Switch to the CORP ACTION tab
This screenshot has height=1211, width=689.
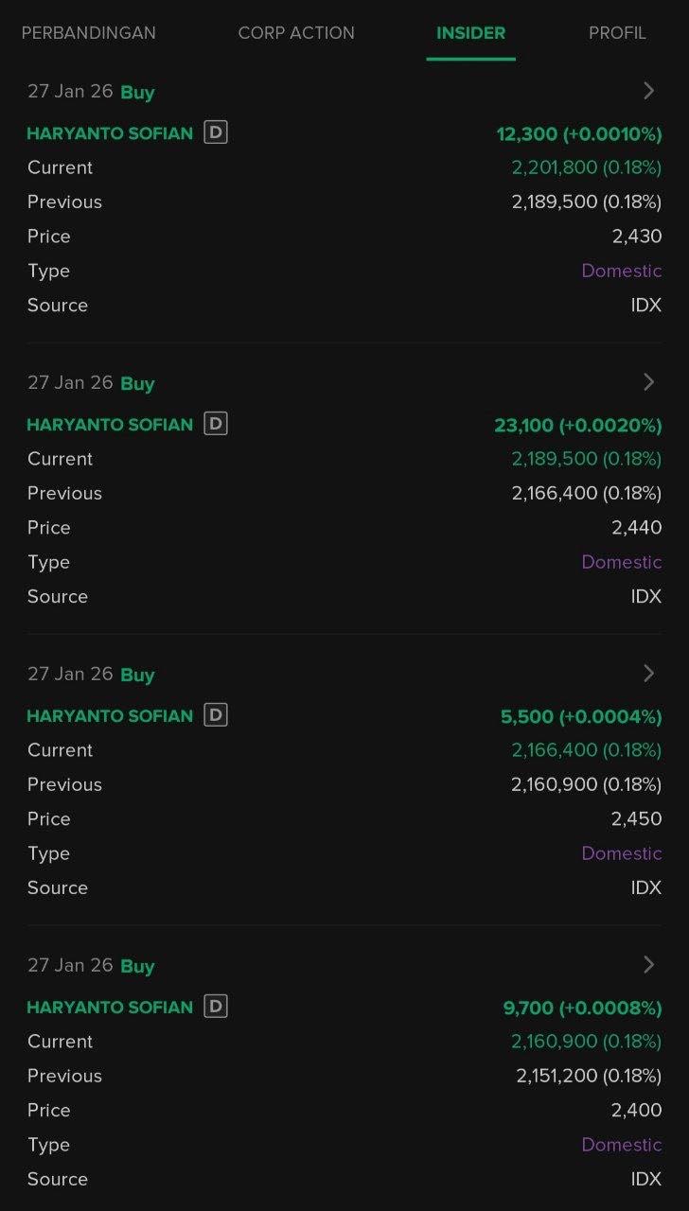click(x=296, y=33)
